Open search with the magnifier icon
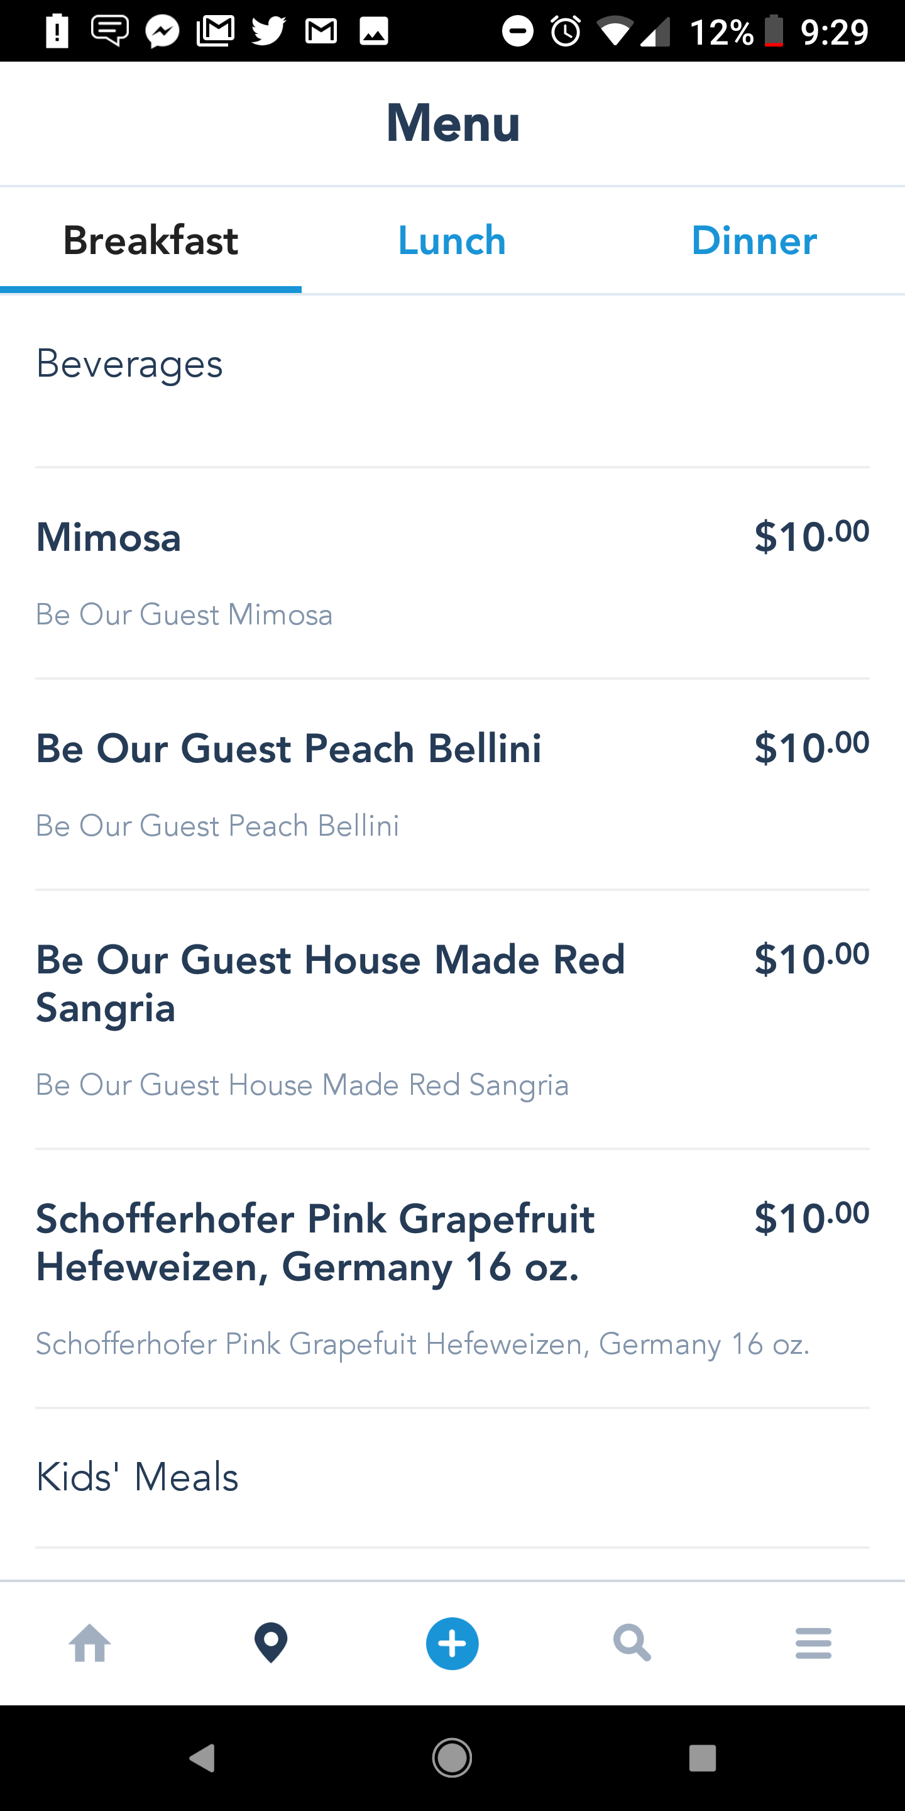The image size is (905, 1811). [x=632, y=1643]
